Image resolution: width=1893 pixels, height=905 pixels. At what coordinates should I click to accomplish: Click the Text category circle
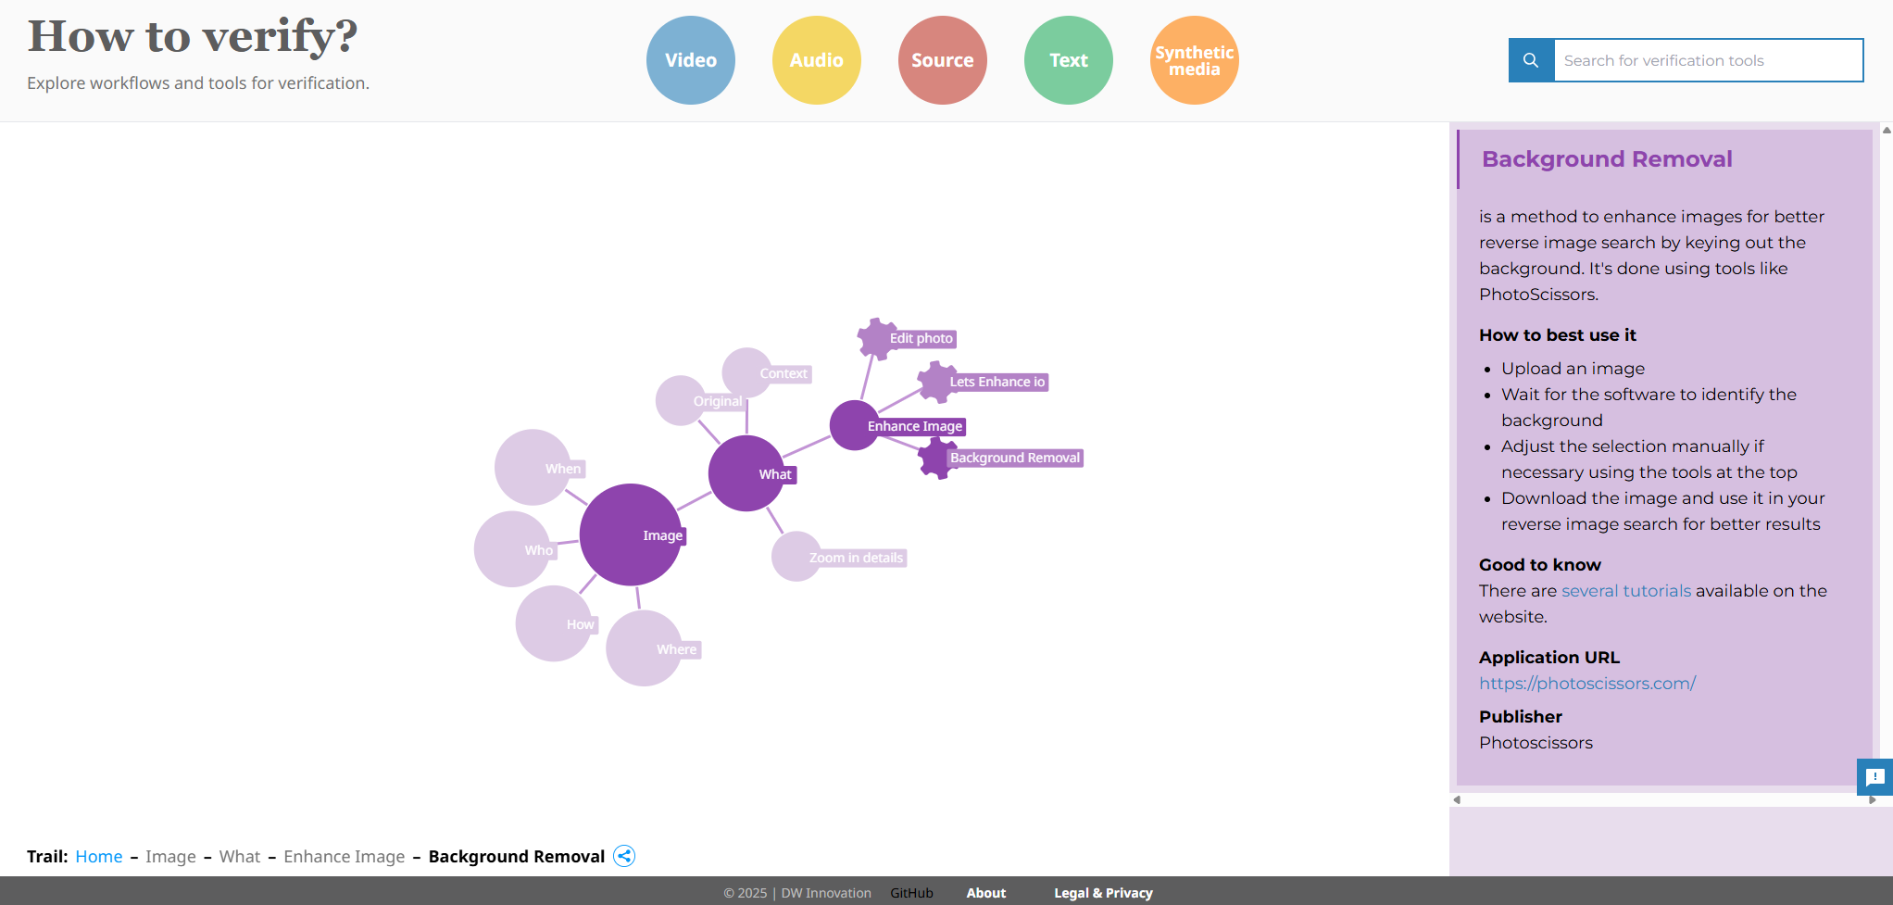click(x=1068, y=59)
